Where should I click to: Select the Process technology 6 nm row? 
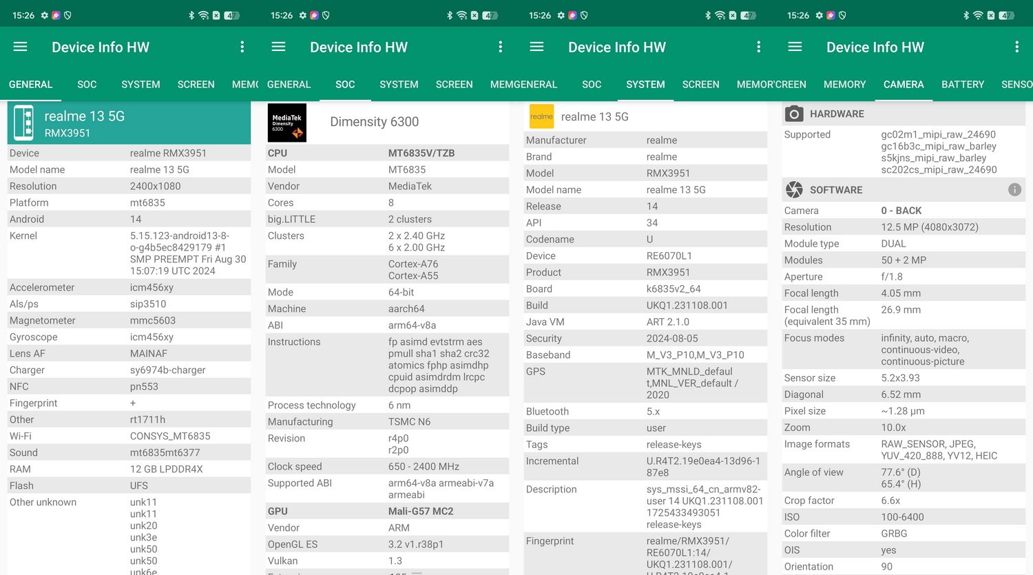(387, 405)
